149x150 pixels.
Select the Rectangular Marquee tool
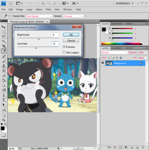[3, 32]
